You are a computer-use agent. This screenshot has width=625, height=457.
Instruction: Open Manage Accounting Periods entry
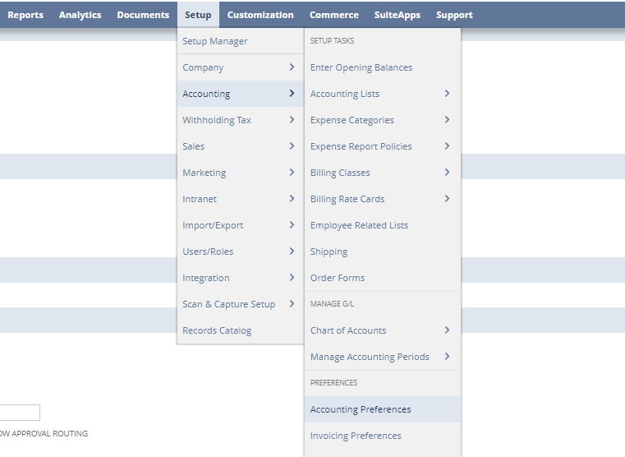[383, 357]
